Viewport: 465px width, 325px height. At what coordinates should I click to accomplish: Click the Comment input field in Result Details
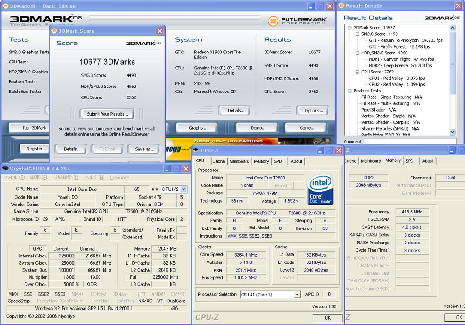pos(410,141)
